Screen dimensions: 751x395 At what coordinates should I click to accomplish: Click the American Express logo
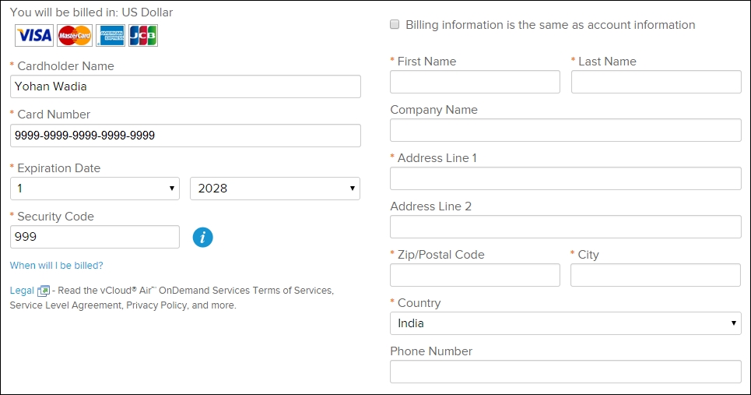(110, 35)
